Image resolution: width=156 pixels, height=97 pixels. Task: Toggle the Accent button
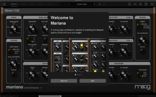coord(14,74)
